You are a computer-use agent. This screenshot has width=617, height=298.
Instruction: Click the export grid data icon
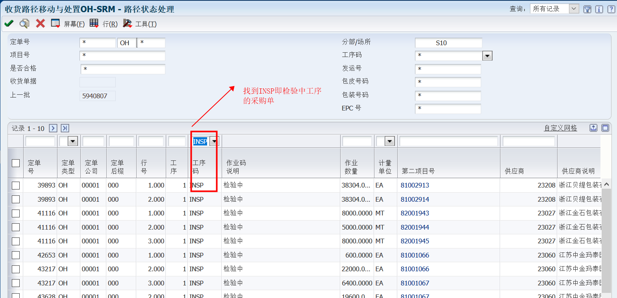(593, 128)
